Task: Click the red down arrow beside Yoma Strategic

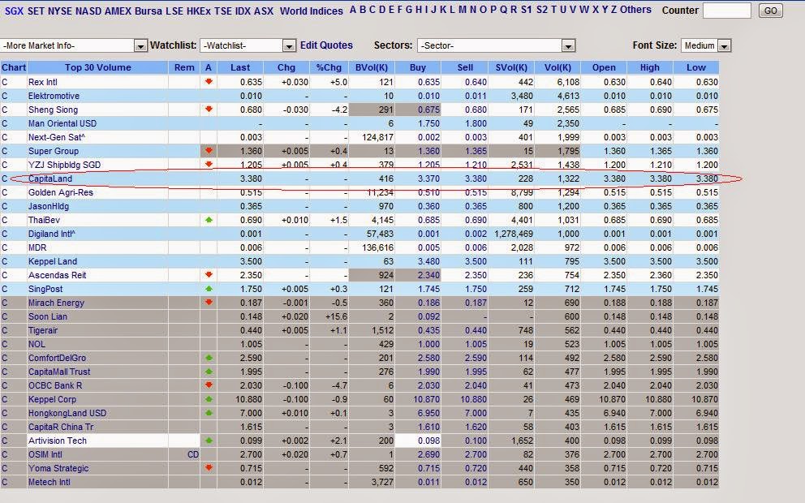Action: (208, 468)
